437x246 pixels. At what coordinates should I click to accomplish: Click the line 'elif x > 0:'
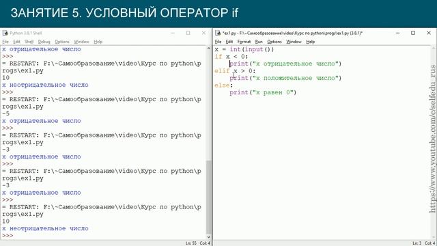pyautogui.click(x=235, y=71)
